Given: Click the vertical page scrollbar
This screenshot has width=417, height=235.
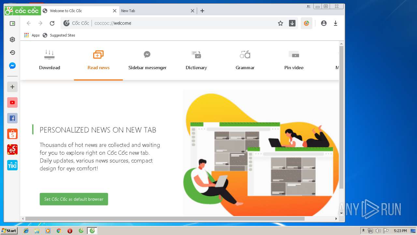Looking at the screenshot, I should (x=341, y=117).
